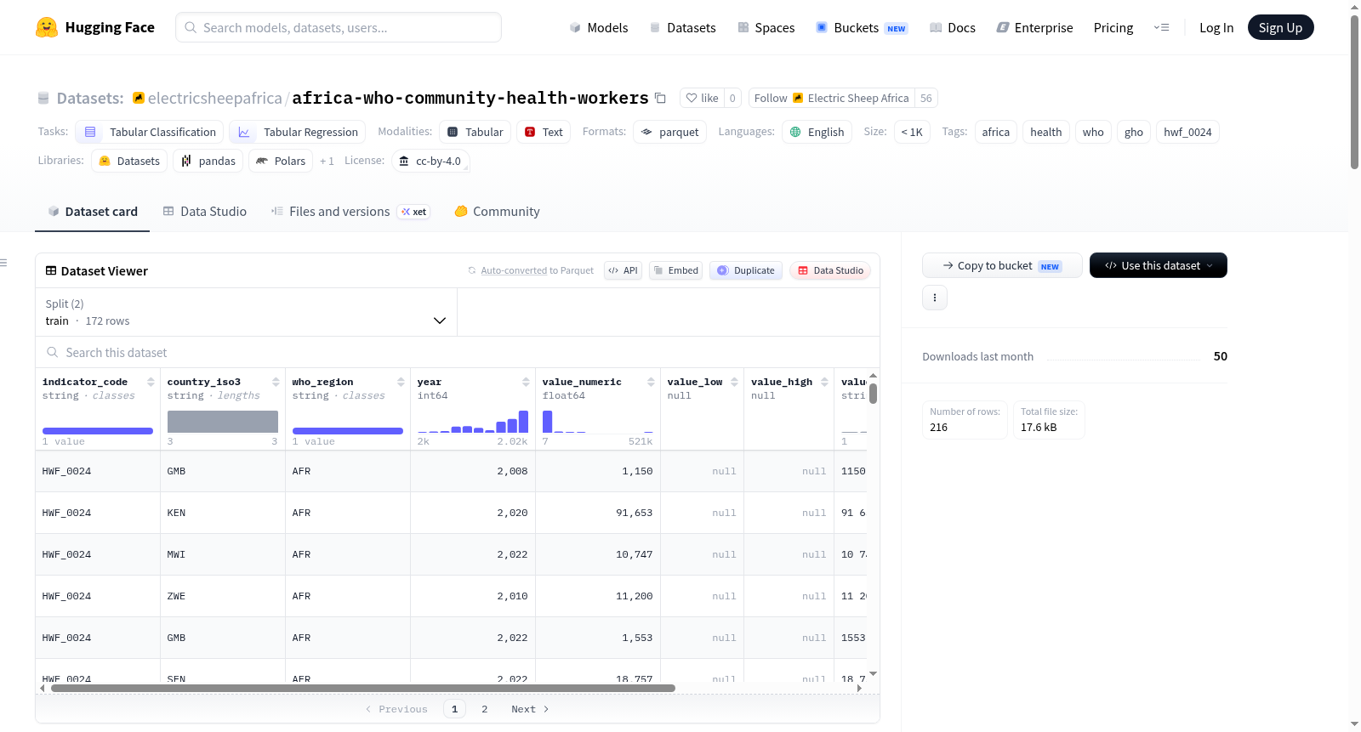Click the horizontal table scrollbar
Image resolution: width=1361 pixels, height=732 pixels.
pyautogui.click(x=363, y=688)
